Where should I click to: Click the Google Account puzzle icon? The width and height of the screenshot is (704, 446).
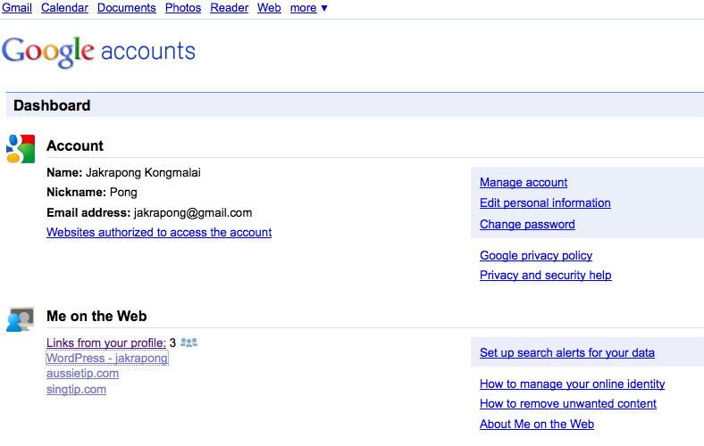pos(21,148)
